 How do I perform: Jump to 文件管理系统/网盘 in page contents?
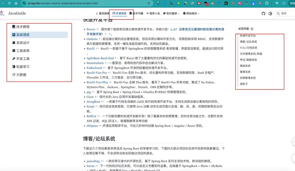coord(251,54)
